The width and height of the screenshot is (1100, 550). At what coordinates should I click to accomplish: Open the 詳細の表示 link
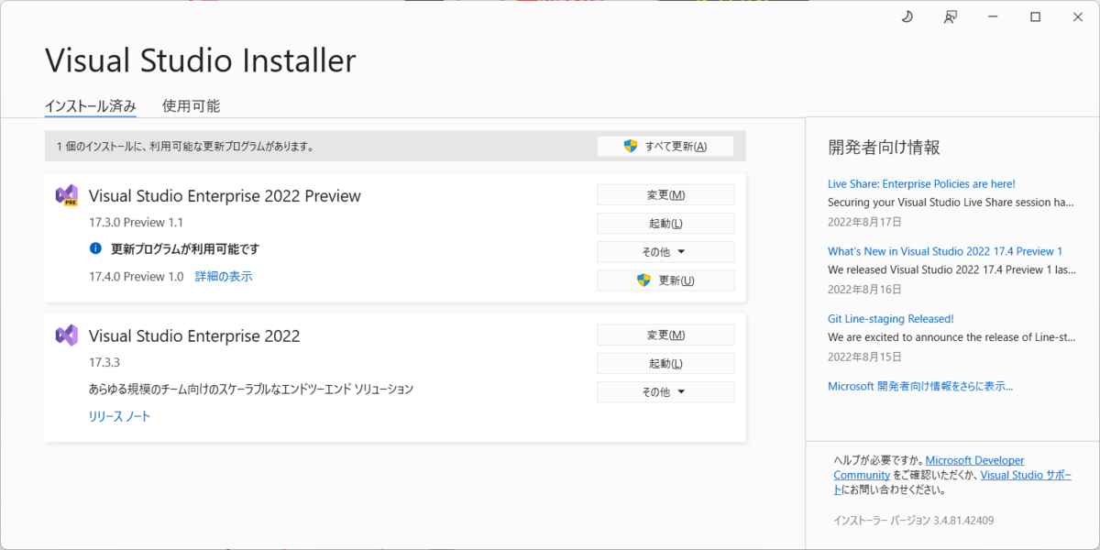[224, 276]
